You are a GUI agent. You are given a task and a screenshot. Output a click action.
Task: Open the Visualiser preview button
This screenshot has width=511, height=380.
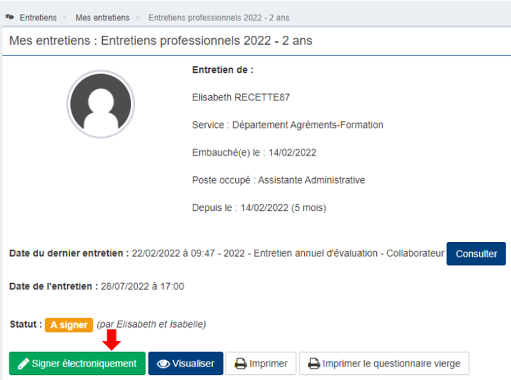tap(186, 363)
